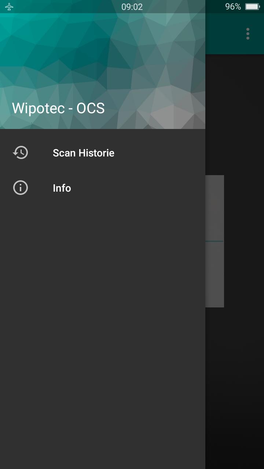264x469 pixels.
Task: Tap the Wipotec - OCS drawer title
Action: (x=58, y=108)
